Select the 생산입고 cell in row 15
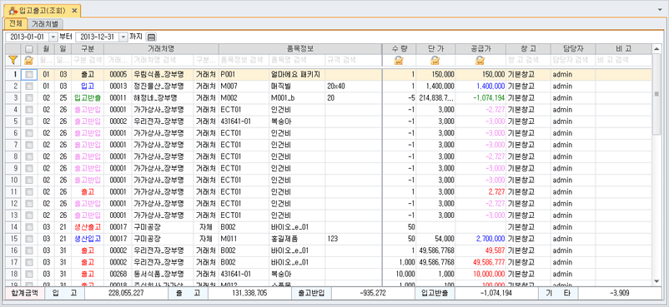The height and width of the screenshot is (307, 669). click(x=88, y=238)
